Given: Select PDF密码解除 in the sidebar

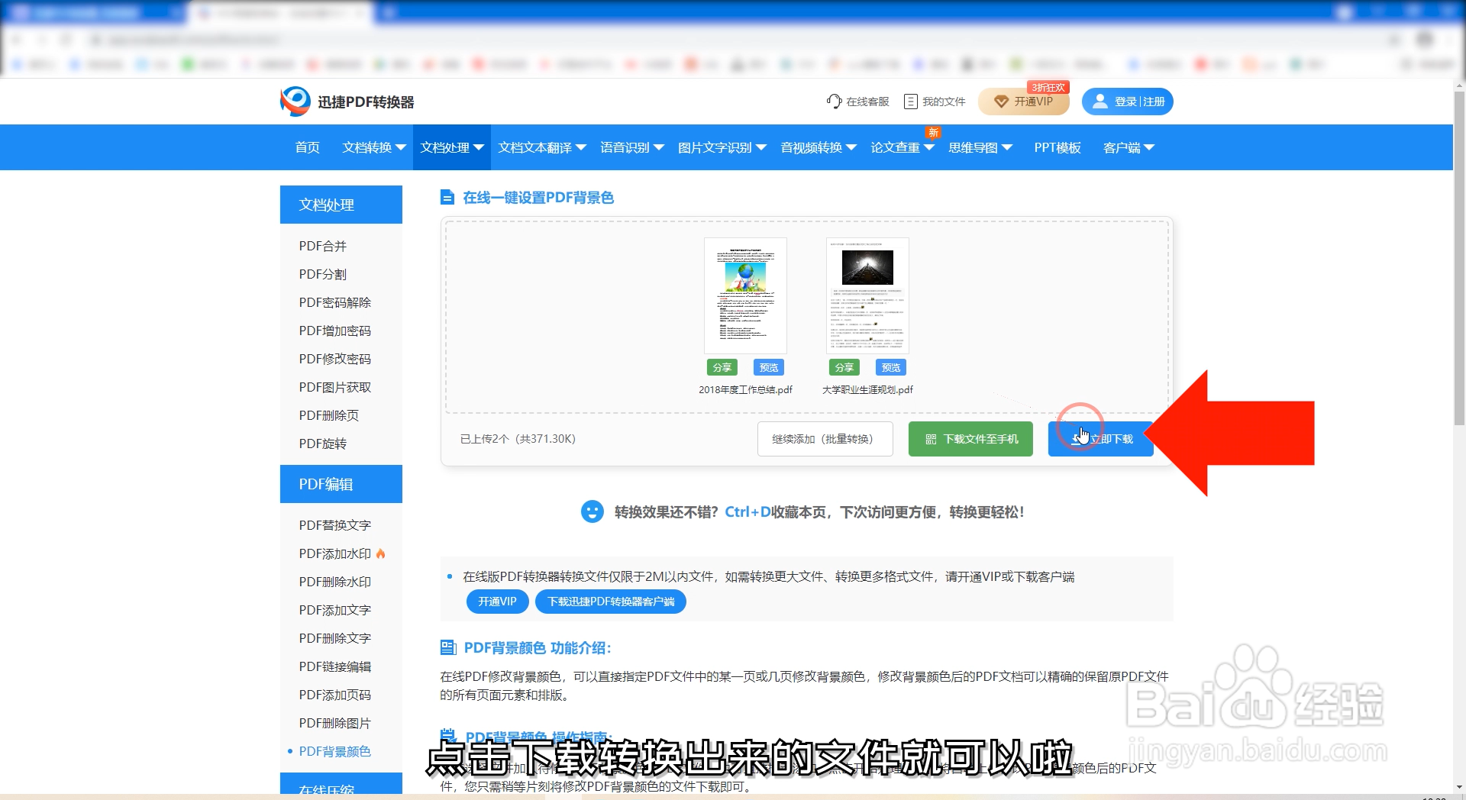Looking at the screenshot, I should tap(335, 302).
